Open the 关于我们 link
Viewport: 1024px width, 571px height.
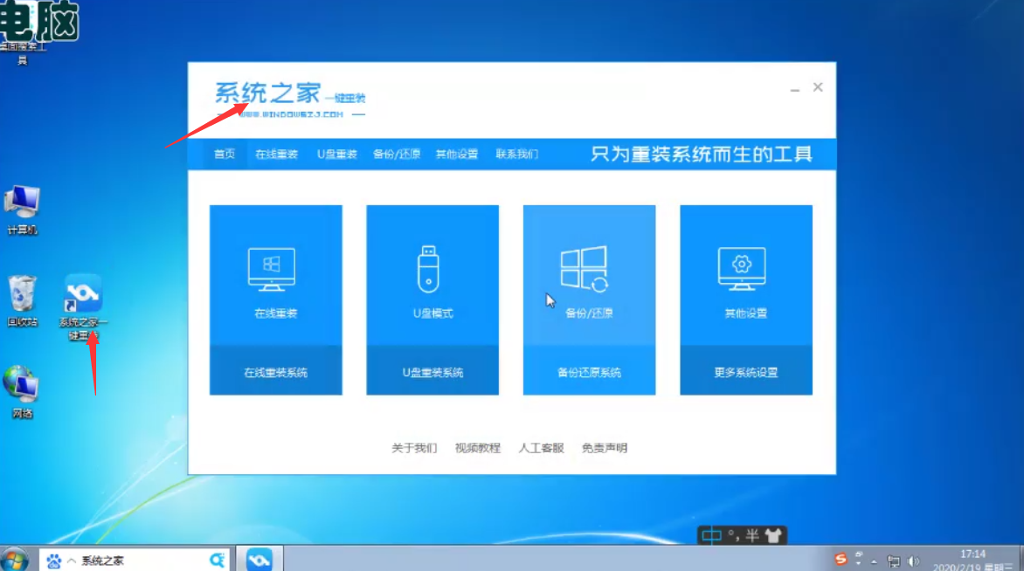[x=414, y=448]
